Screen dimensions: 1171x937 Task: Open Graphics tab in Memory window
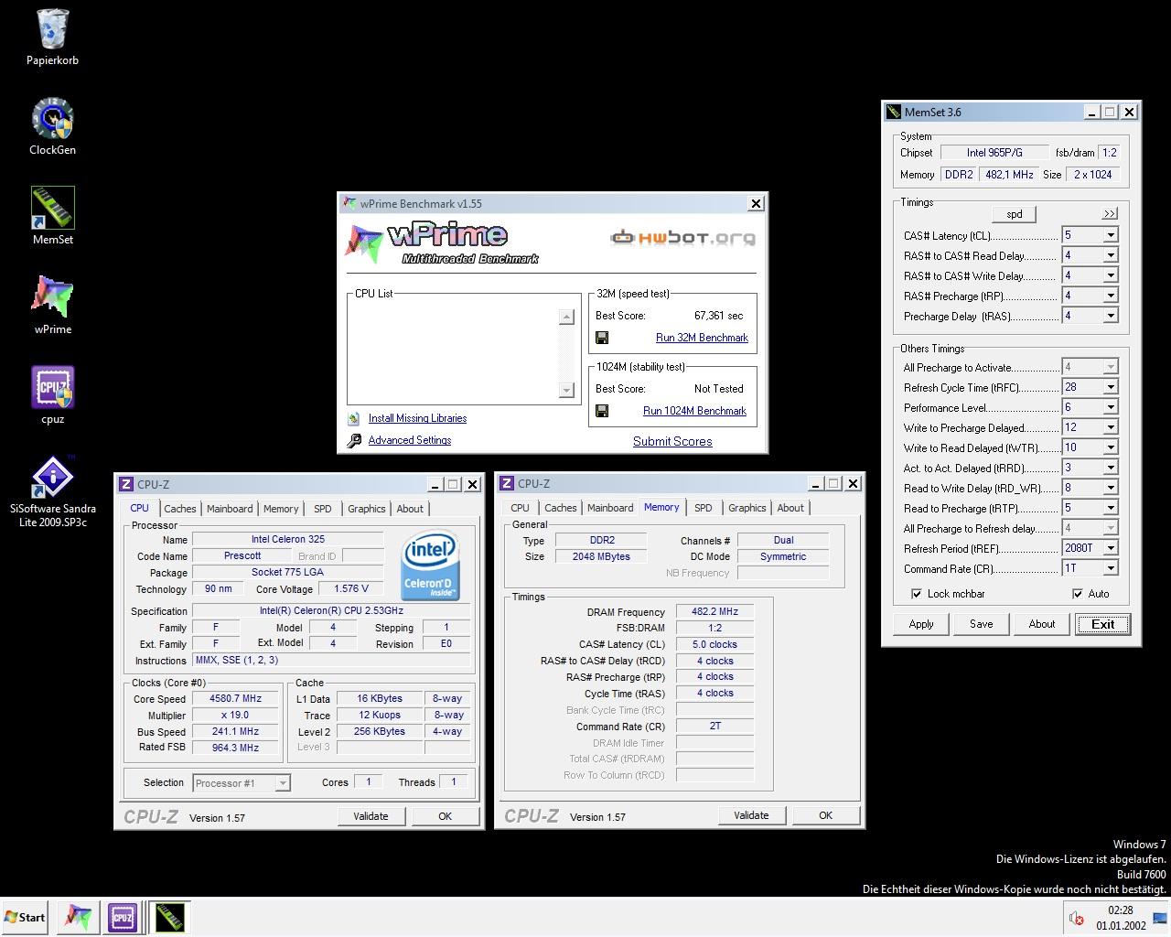747,508
